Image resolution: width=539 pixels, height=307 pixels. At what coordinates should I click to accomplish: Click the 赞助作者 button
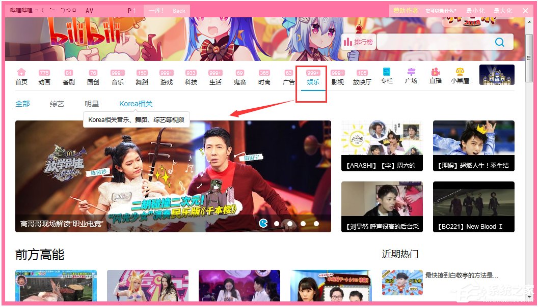point(406,11)
